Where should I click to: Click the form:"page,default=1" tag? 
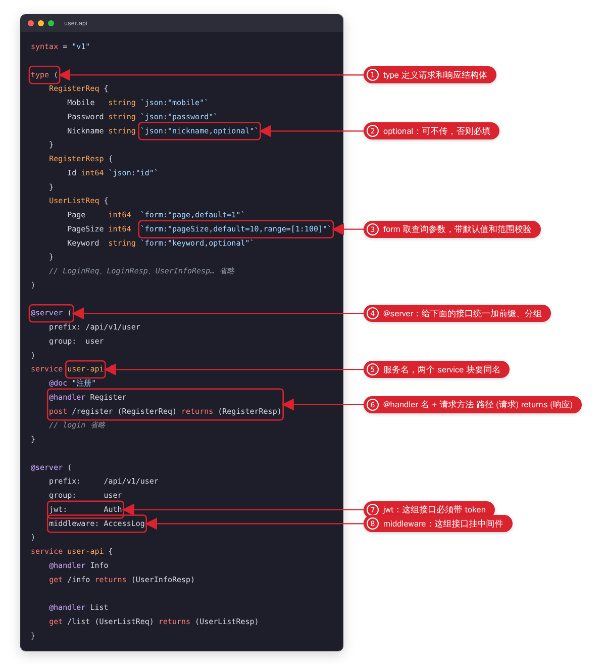pyautogui.click(x=192, y=215)
